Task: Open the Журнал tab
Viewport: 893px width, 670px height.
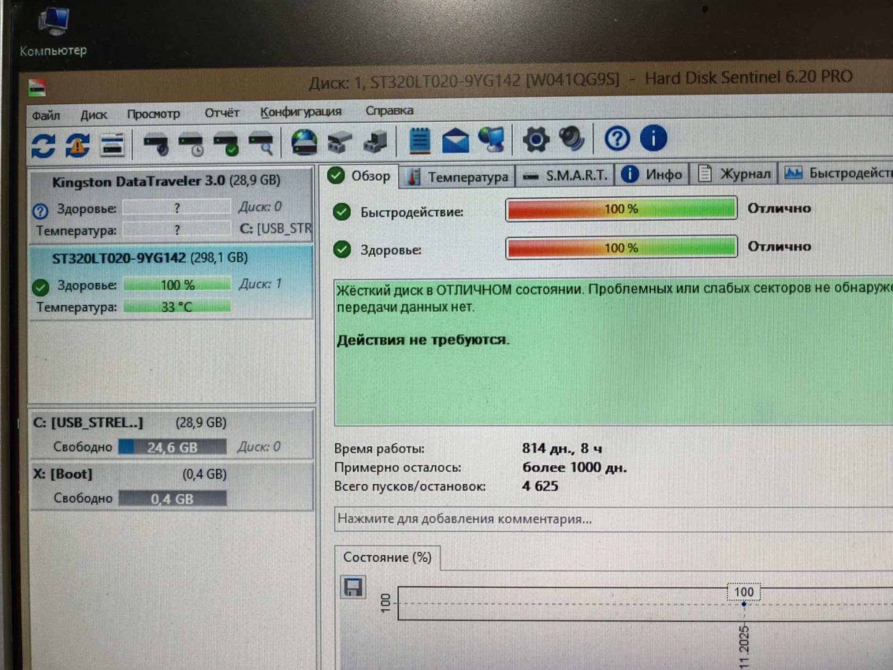Action: (734, 173)
